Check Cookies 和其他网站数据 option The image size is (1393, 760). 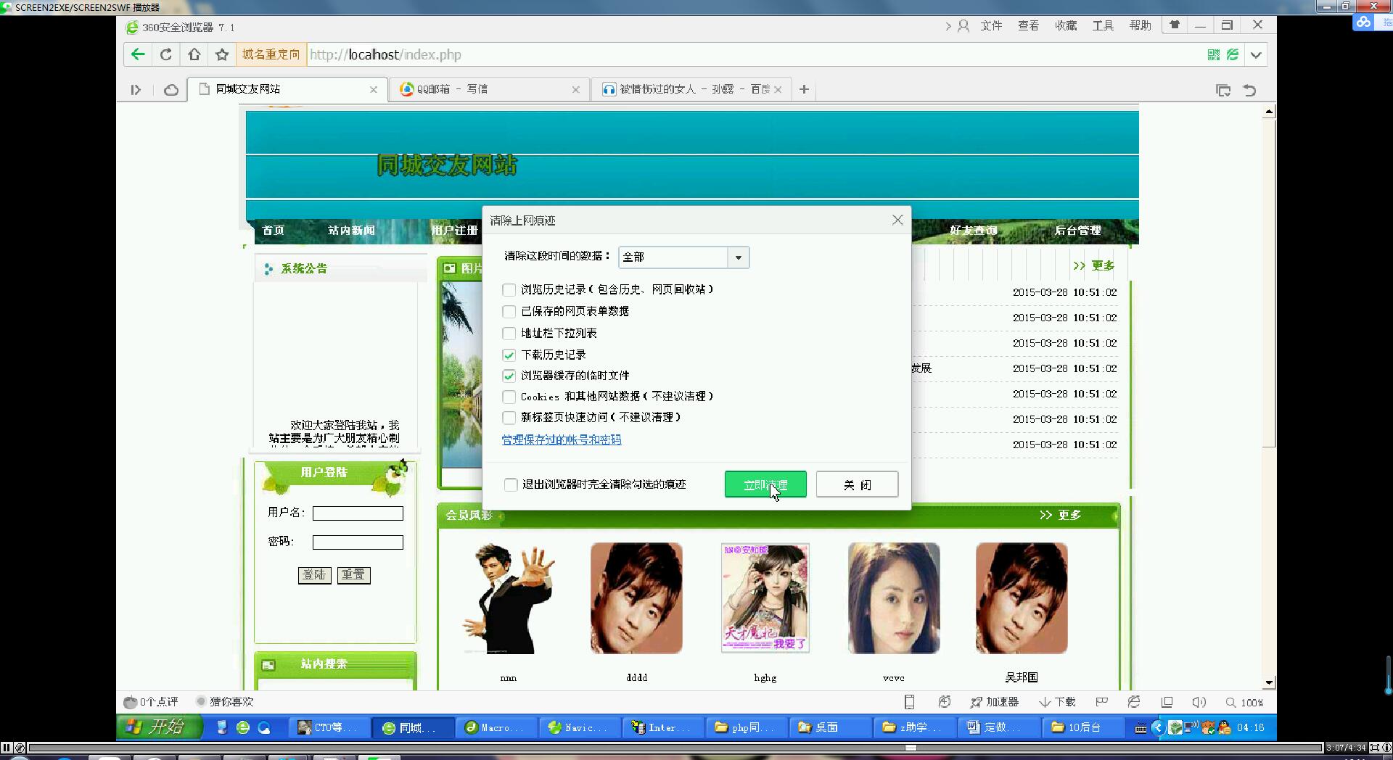(509, 397)
